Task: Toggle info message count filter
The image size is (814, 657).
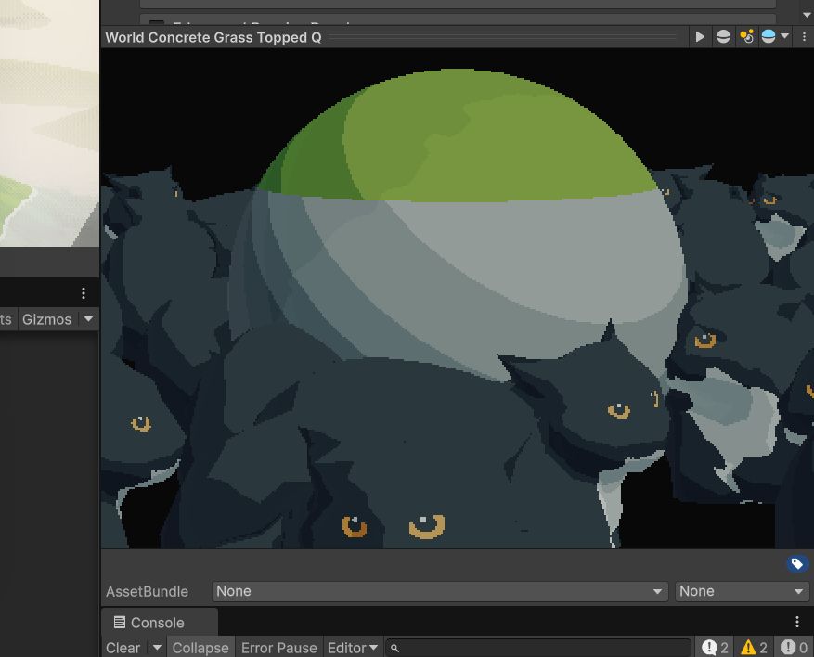Action: coord(715,647)
